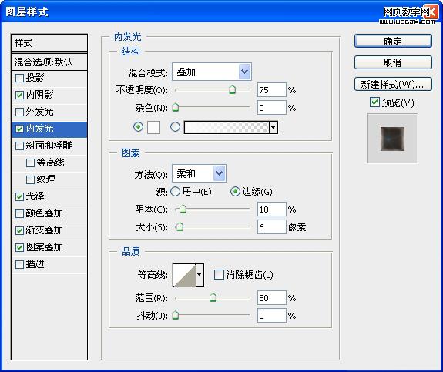The height and width of the screenshot is (372, 443).
Task: Click the 阻塞 value field showing 10
Action: tap(271, 209)
